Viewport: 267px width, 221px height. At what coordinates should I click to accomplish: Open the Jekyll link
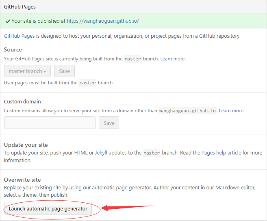tap(102, 153)
